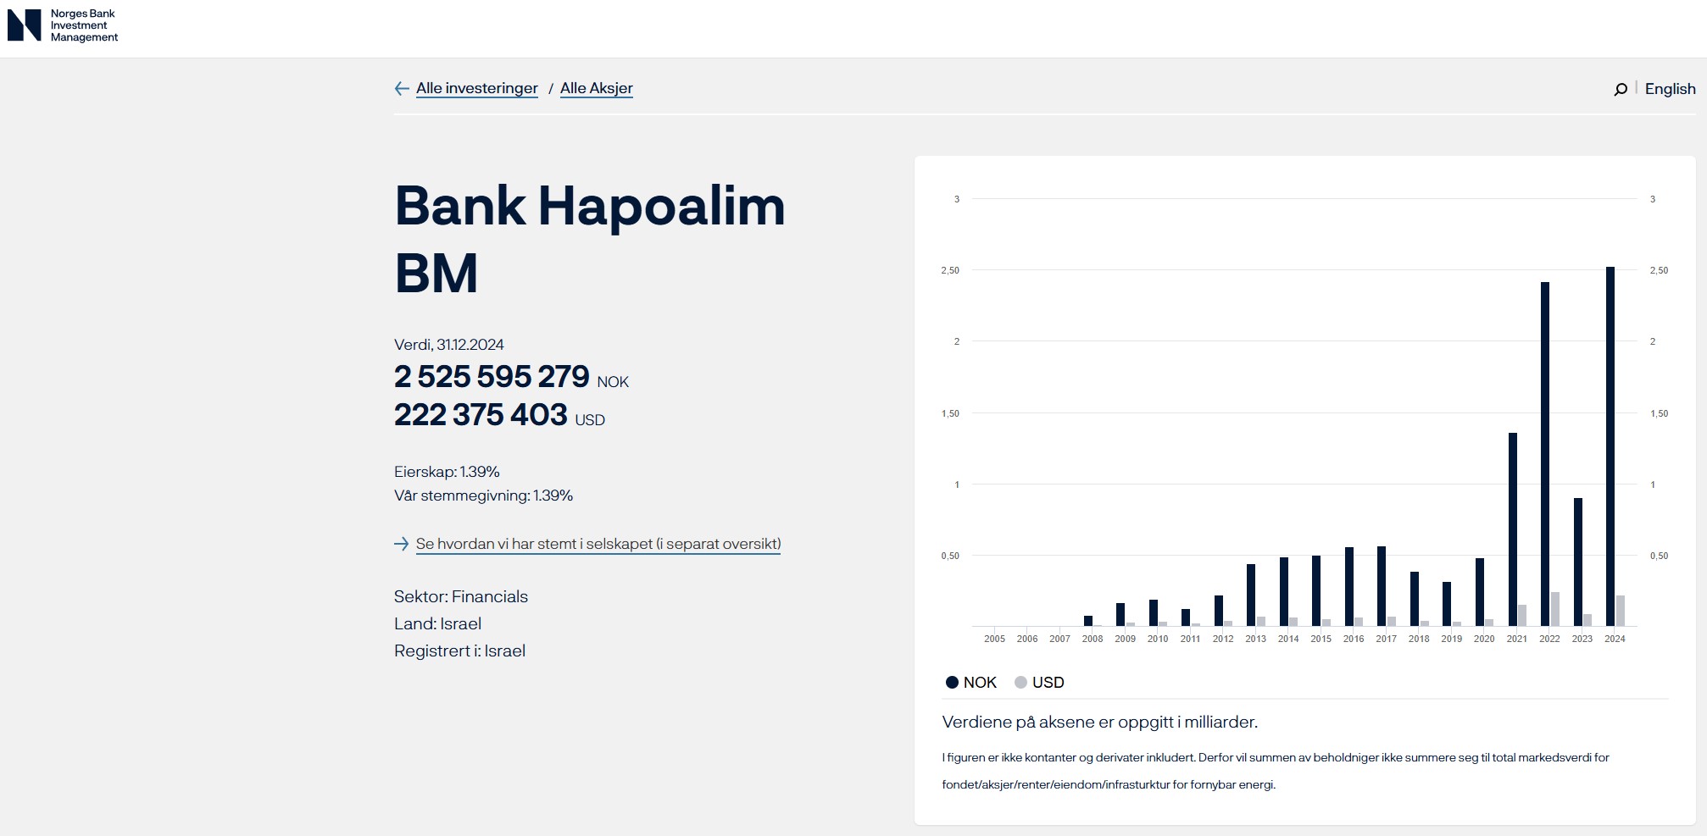
Task: Click the 2023 NOK bar
Action: [x=1577, y=562]
